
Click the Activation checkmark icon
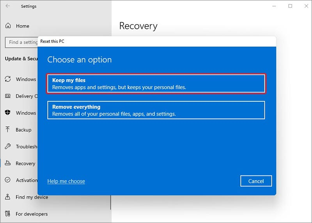(7, 180)
